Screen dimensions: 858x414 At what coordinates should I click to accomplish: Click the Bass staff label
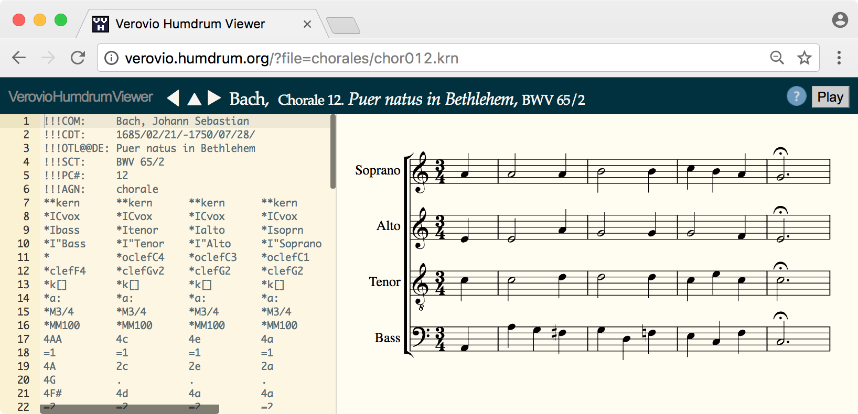point(388,338)
